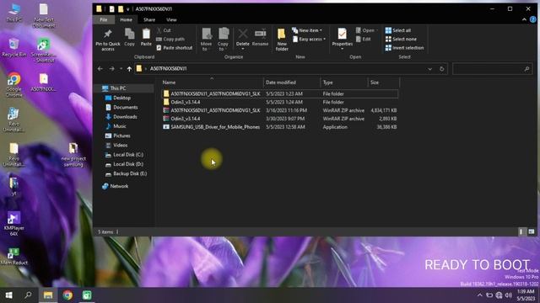Switch to large icons view layout
This screenshot has width=540, height=303.
pos(532,232)
